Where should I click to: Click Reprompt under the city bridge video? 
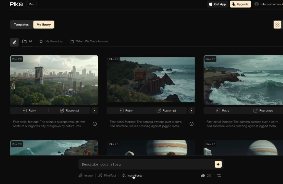tap(70, 110)
